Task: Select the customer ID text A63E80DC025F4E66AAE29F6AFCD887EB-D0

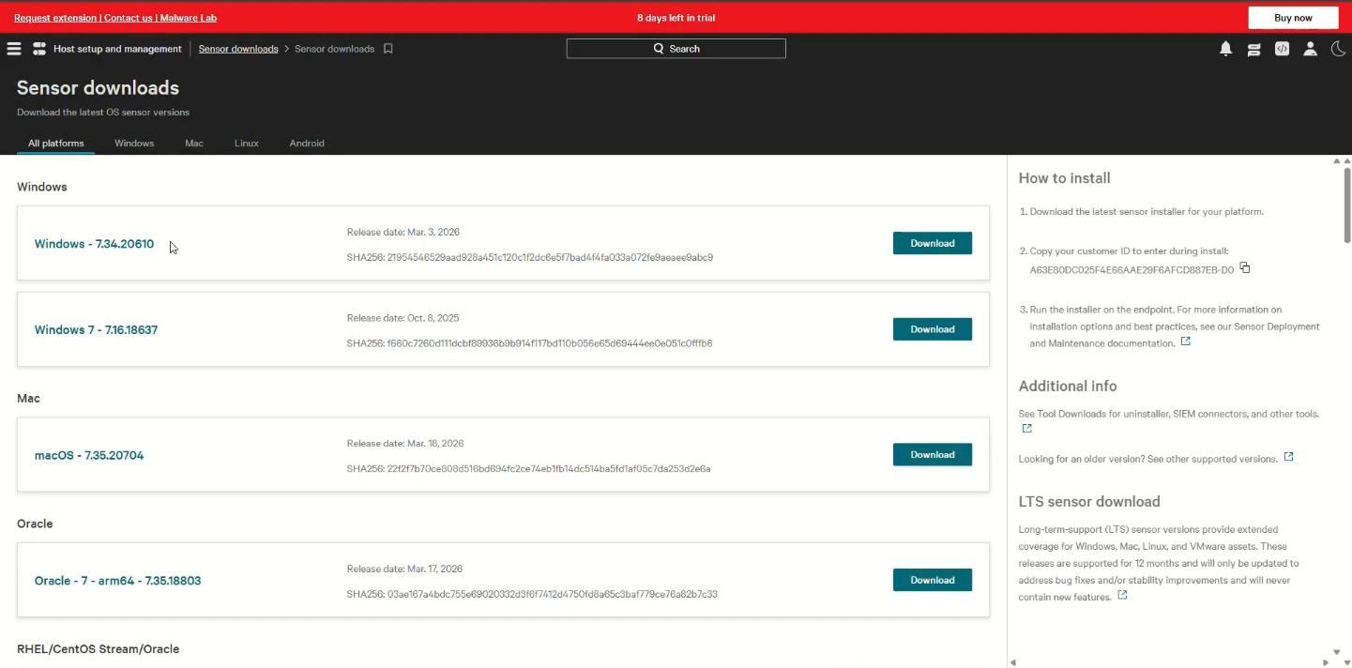Action: pos(1132,270)
